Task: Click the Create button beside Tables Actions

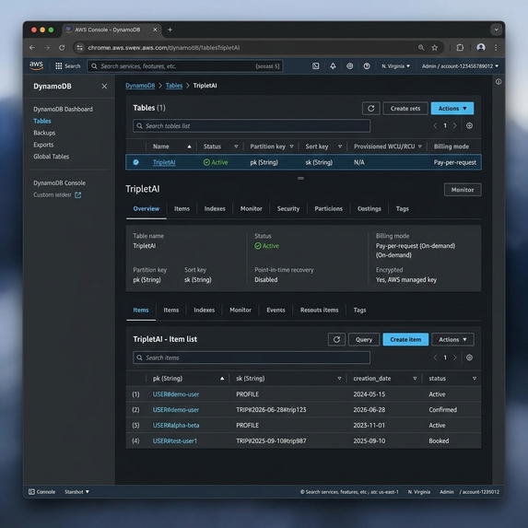Action: [405, 109]
